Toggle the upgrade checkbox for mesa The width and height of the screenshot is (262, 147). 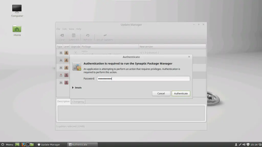pyautogui.click(x=75, y=53)
